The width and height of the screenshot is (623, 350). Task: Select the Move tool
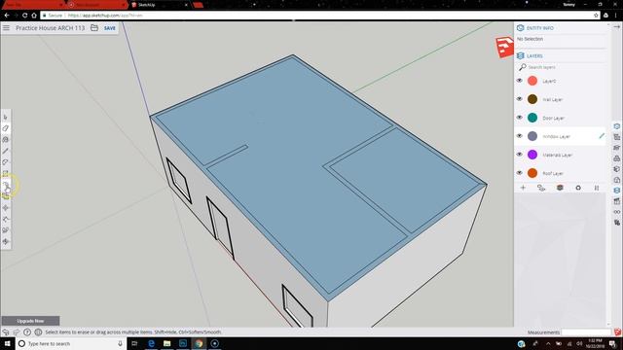point(6,207)
